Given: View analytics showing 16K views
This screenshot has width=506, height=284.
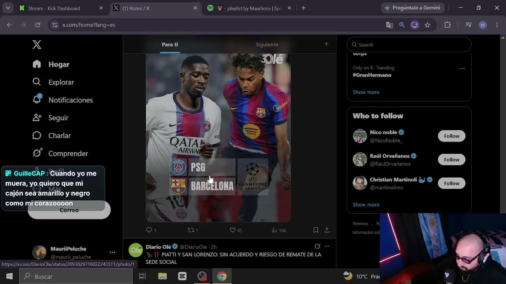Looking at the screenshot, I should click(279, 230).
